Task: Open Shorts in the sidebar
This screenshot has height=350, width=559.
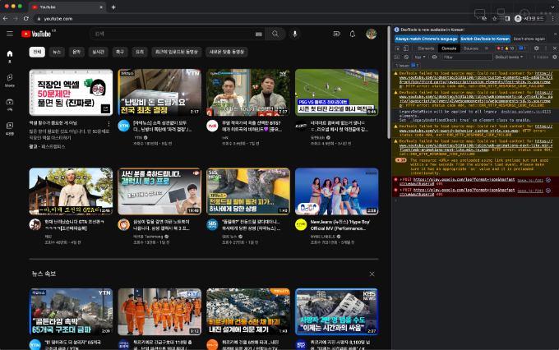Action: [10, 81]
